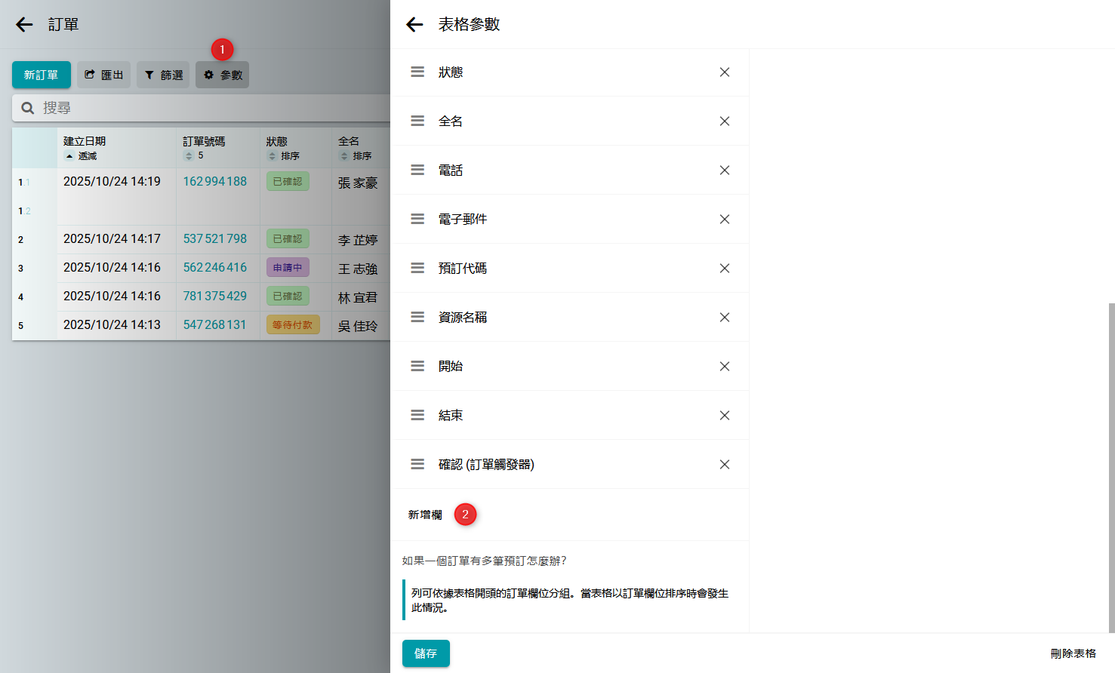
Task: Click the back arrow beside 表格參數
Action: coord(414,25)
